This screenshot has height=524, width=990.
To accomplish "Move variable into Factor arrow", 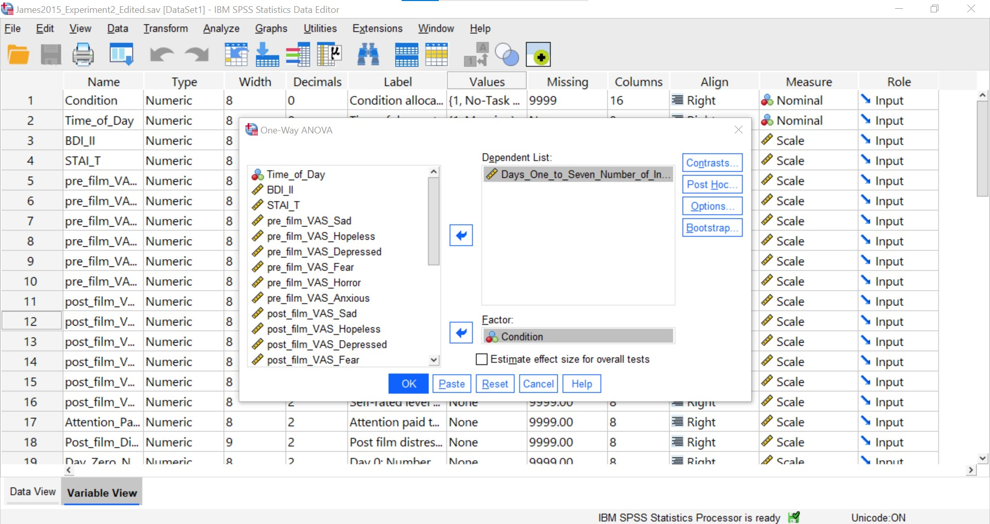I will (461, 333).
